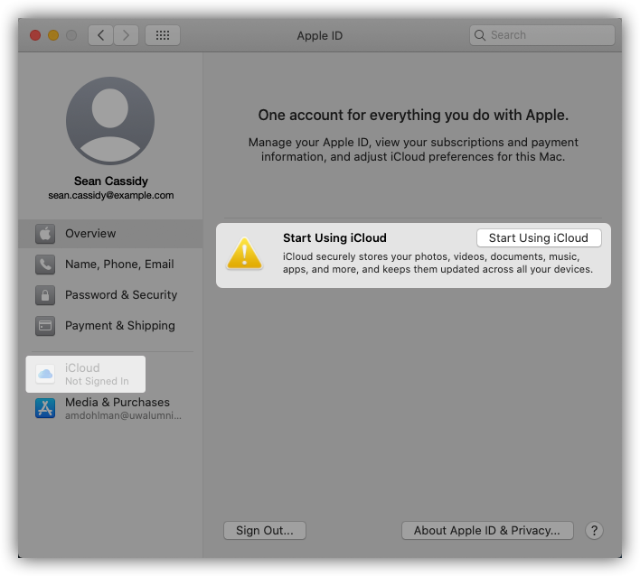Click the magnifying glass search icon
Image resolution: width=640 pixels, height=576 pixels.
pos(480,35)
